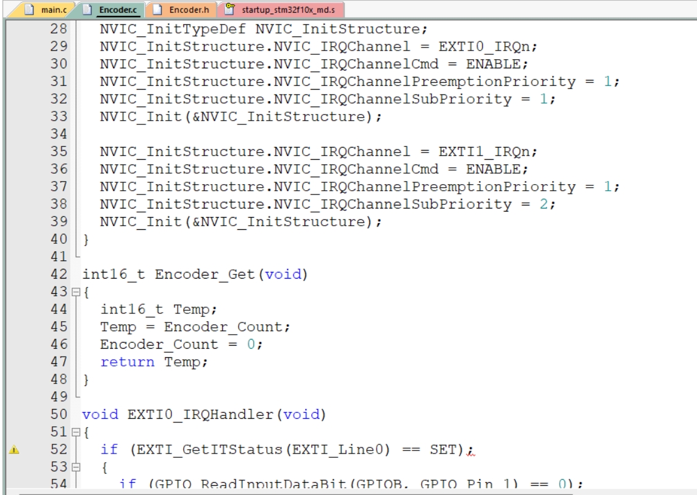697x495 pixels.
Task: Click ENABLE on line 36
Action: point(493,169)
